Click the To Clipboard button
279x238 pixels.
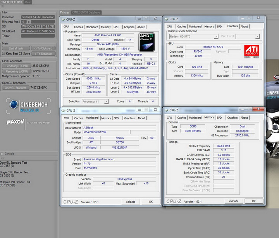(x=43, y=48)
